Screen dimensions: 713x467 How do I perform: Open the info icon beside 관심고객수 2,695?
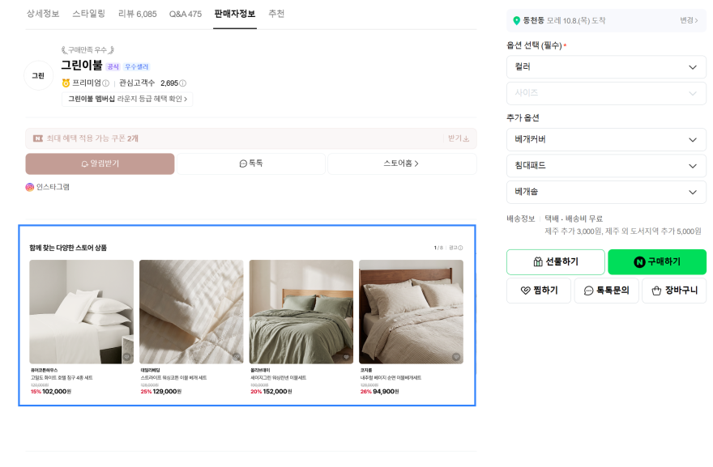point(183,83)
